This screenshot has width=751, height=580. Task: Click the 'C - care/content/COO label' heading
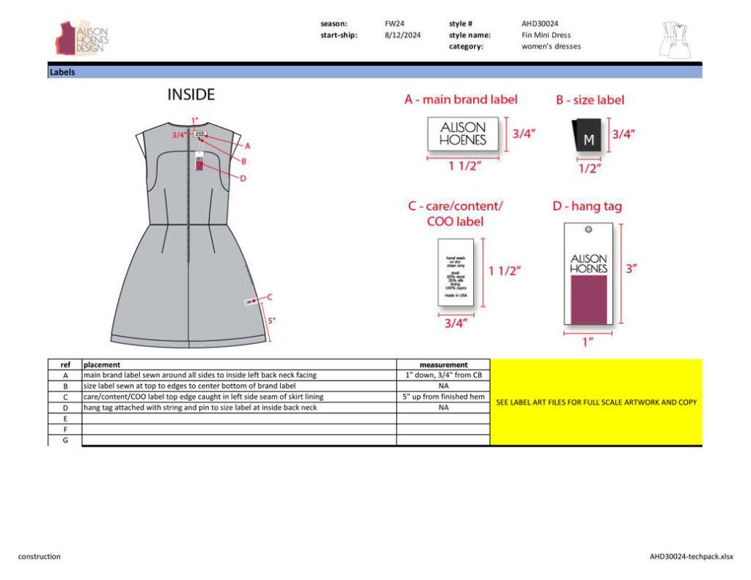pyautogui.click(x=455, y=213)
